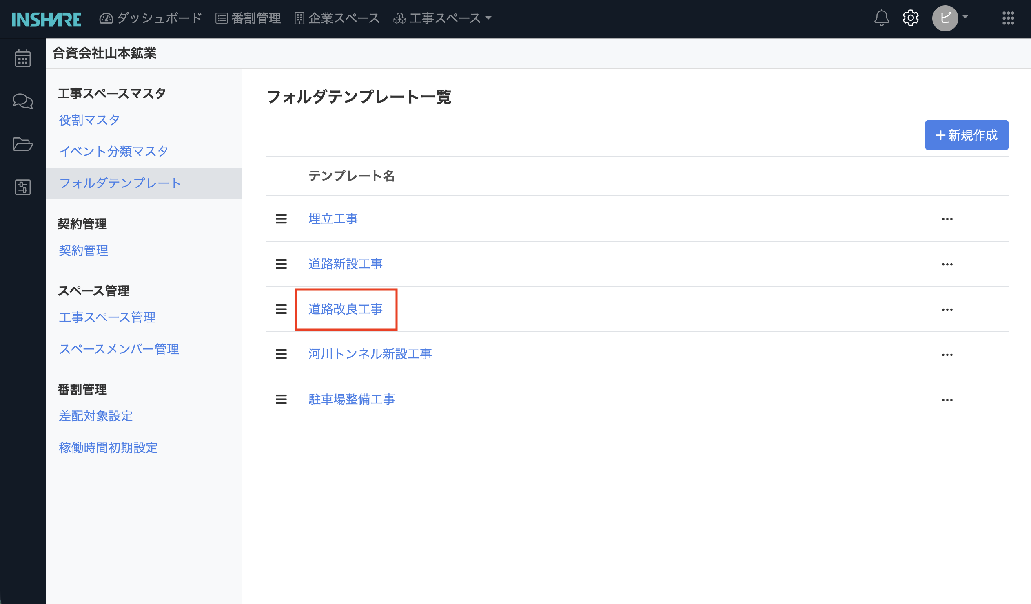This screenshot has width=1031, height=604.
Task: Open the more options menu for 駐車場整備工事
Action: 947,400
